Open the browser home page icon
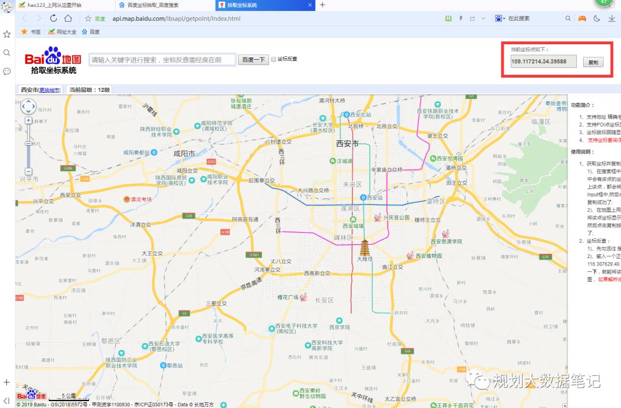Image resolution: width=621 pixels, height=408 pixels. [x=68, y=18]
